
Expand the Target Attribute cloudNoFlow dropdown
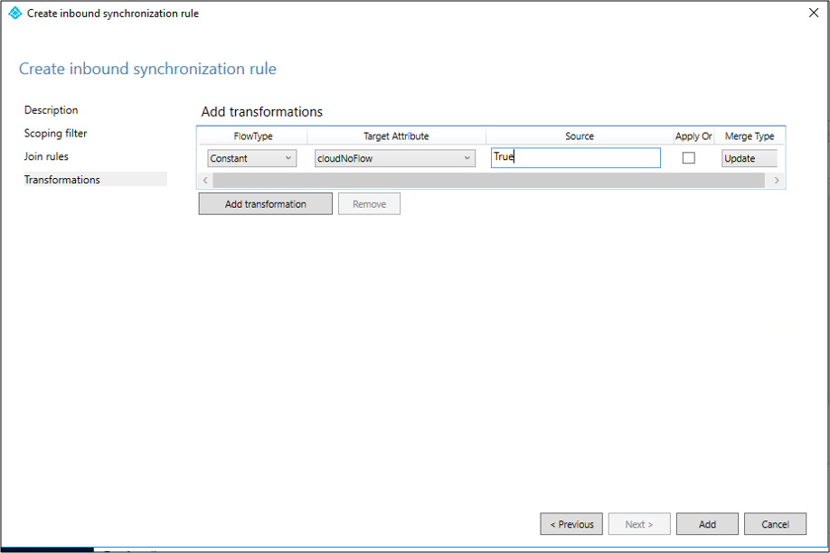(x=395, y=158)
